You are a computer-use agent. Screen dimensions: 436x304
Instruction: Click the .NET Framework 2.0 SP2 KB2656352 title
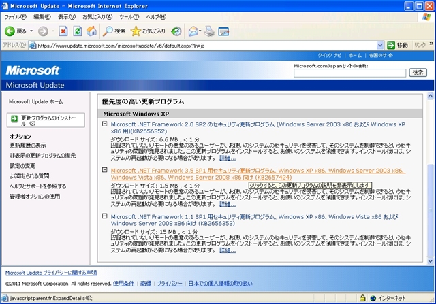coord(258,128)
